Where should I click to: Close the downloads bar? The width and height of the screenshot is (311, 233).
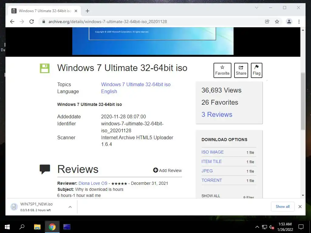click(300, 207)
